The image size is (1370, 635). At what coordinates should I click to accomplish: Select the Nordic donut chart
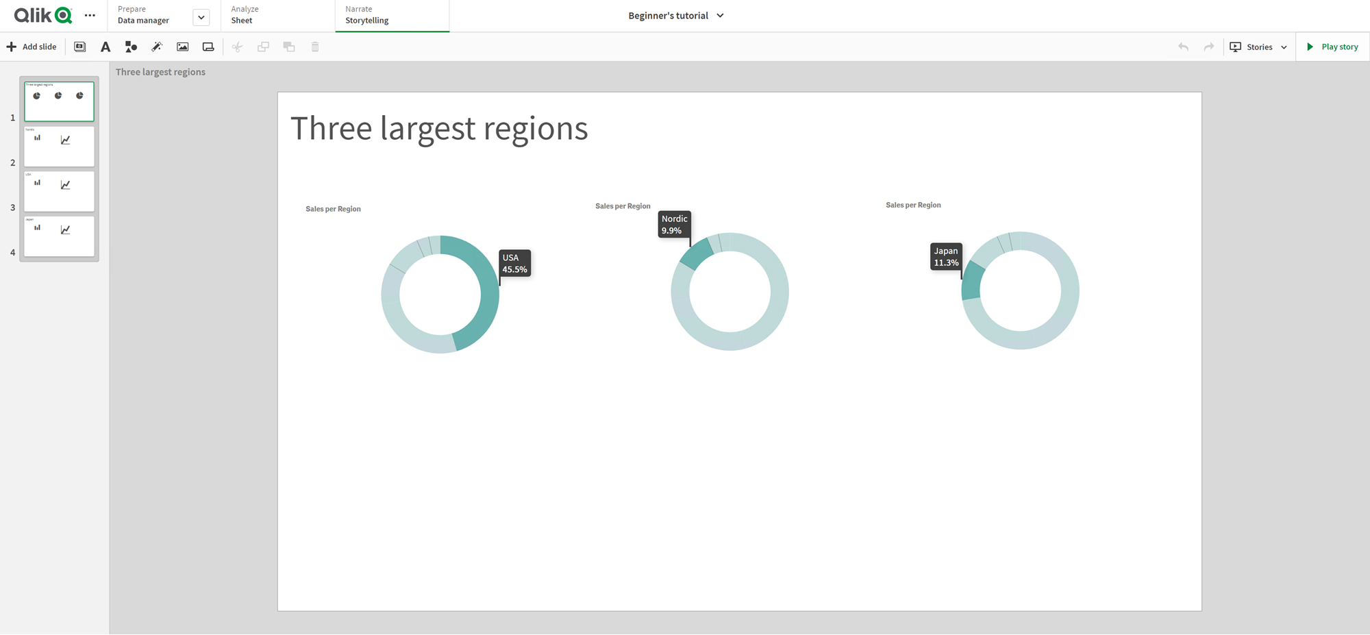730,292
